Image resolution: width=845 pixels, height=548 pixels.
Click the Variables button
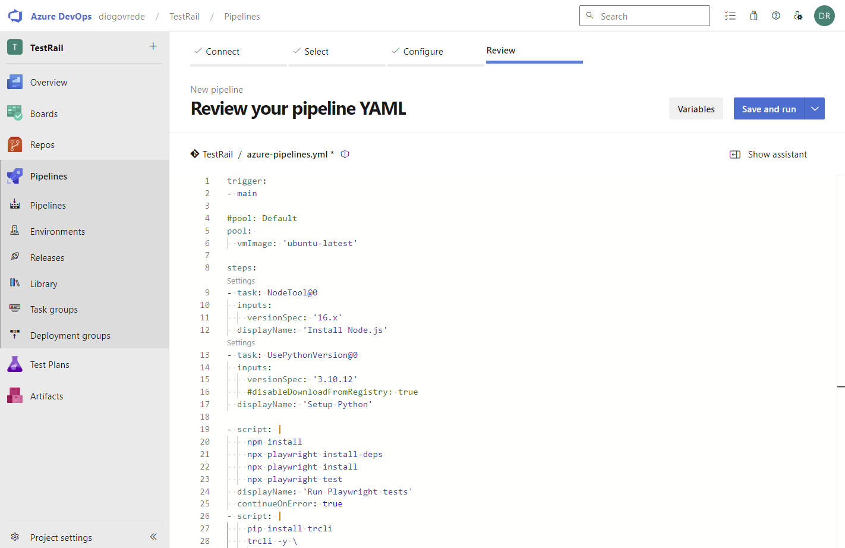(696, 109)
